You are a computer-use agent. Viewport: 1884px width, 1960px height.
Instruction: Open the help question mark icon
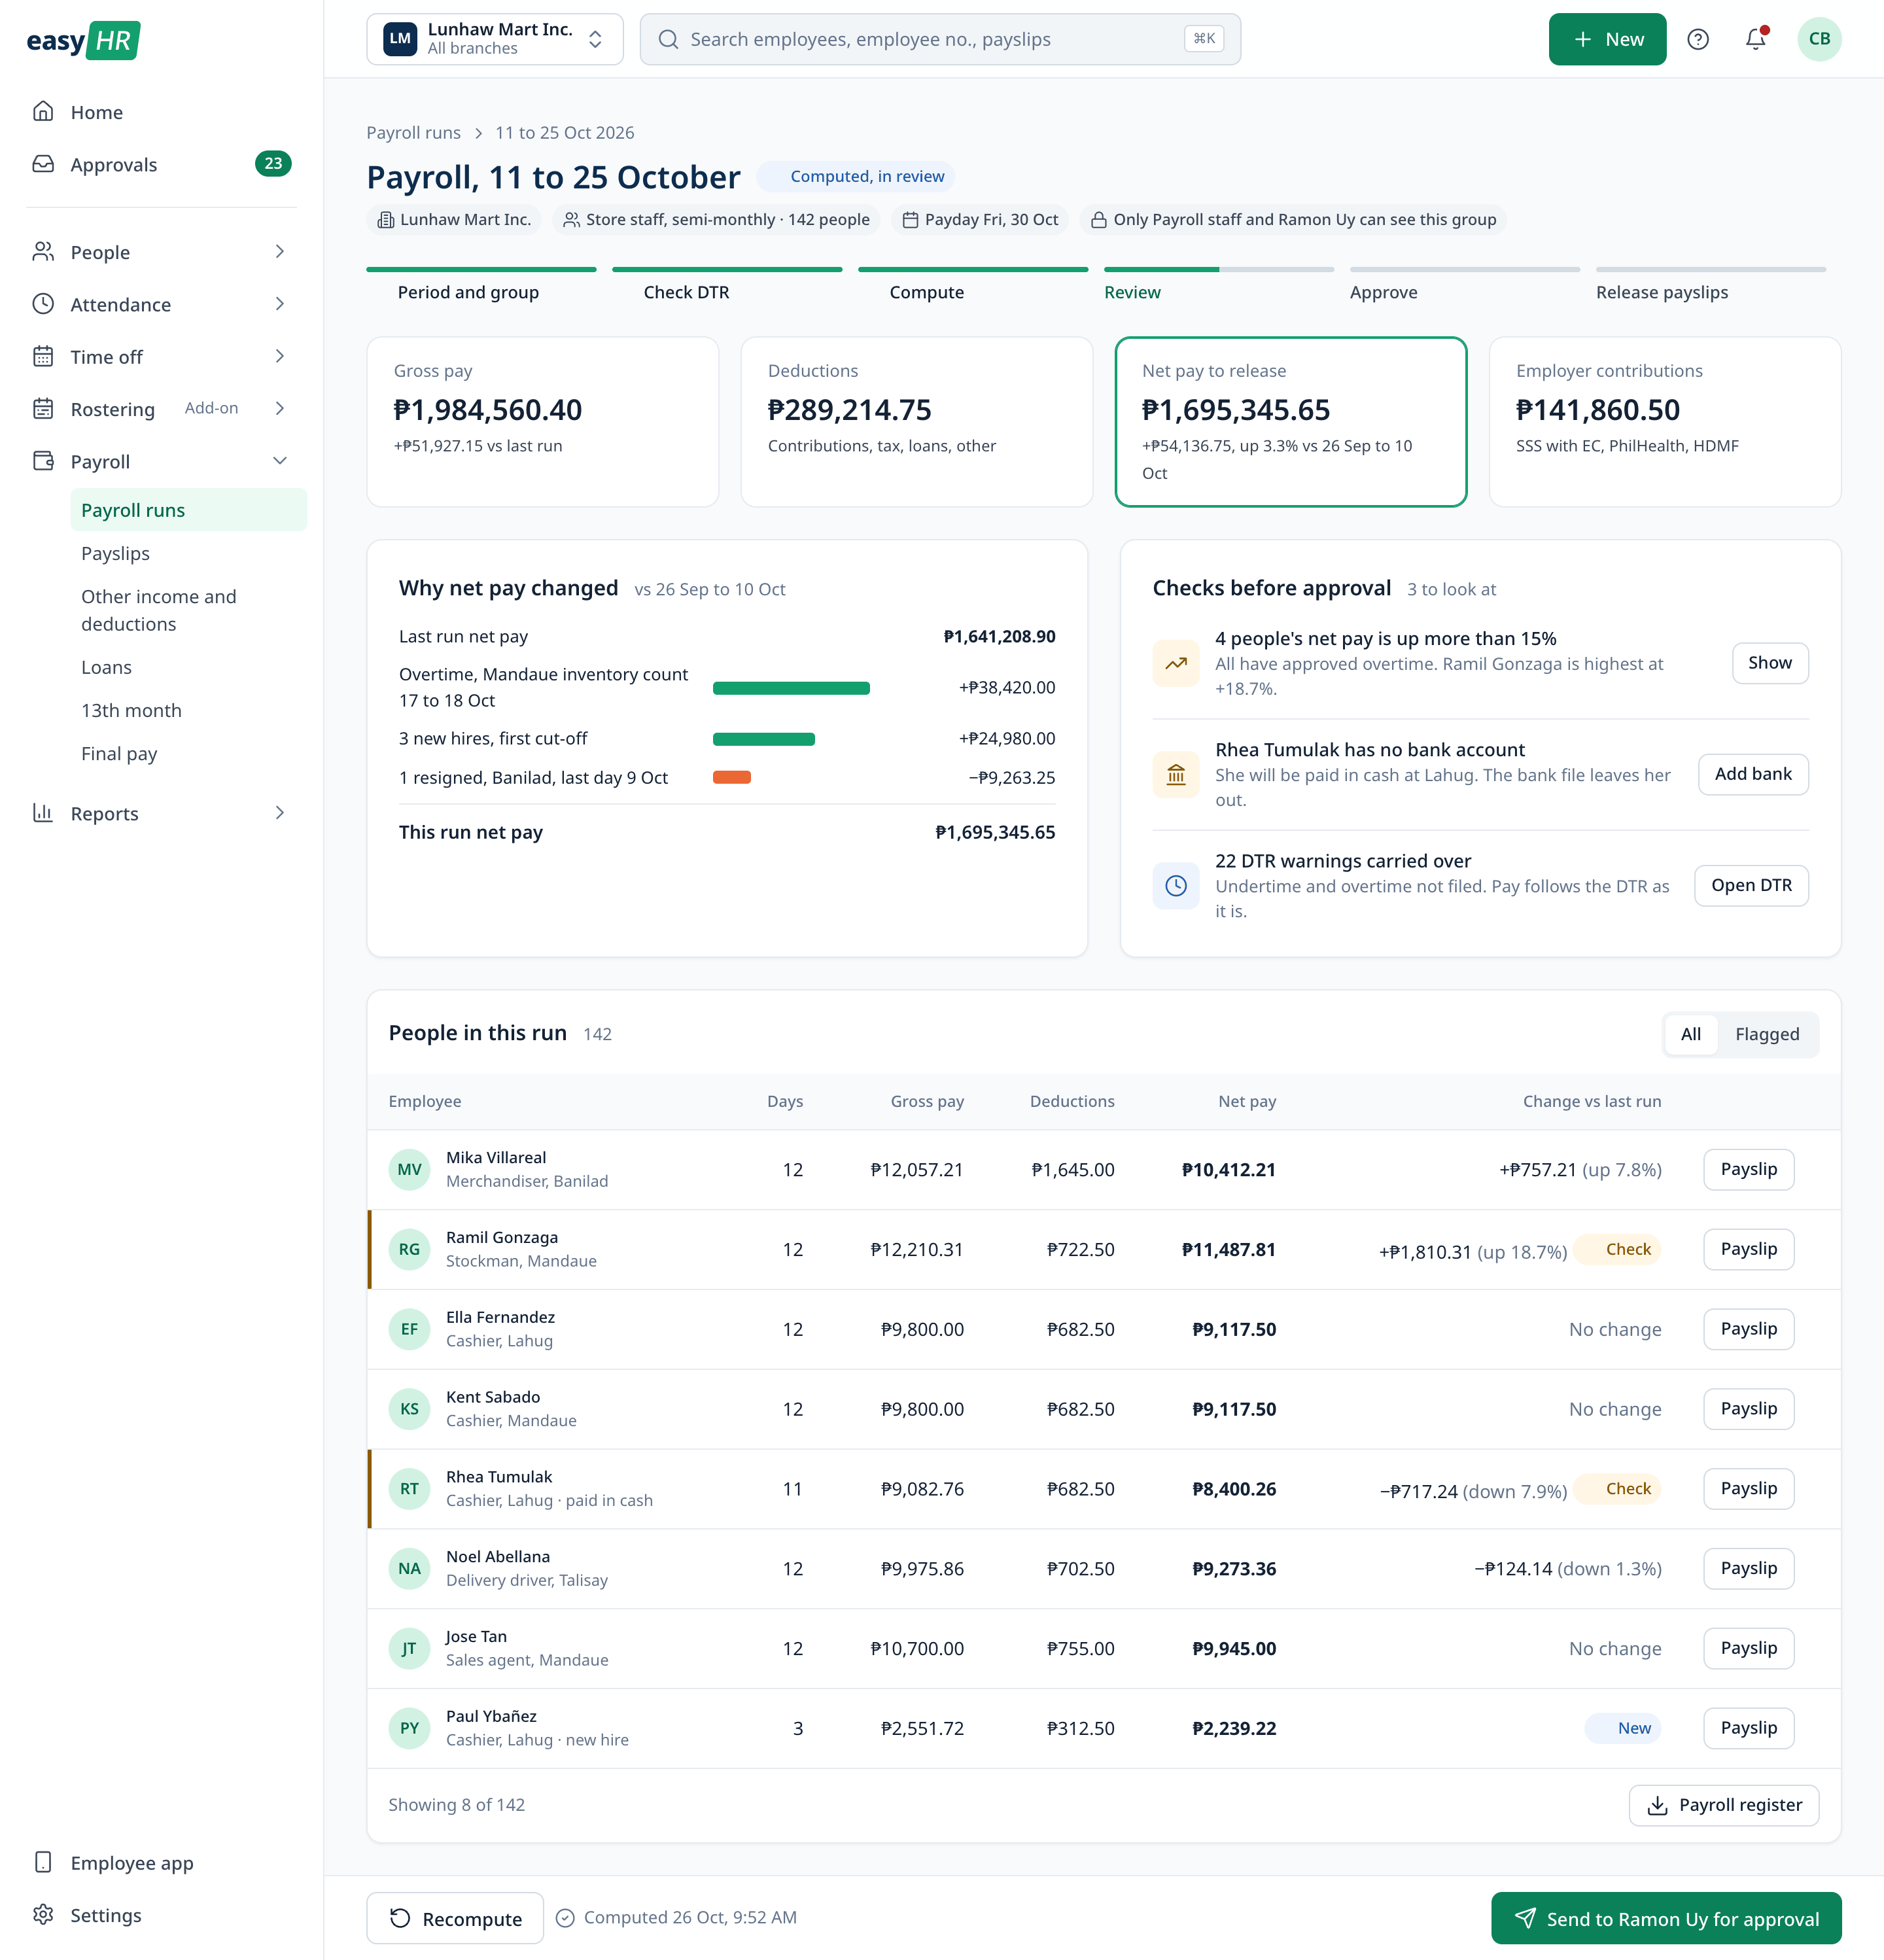pyautogui.click(x=1697, y=39)
